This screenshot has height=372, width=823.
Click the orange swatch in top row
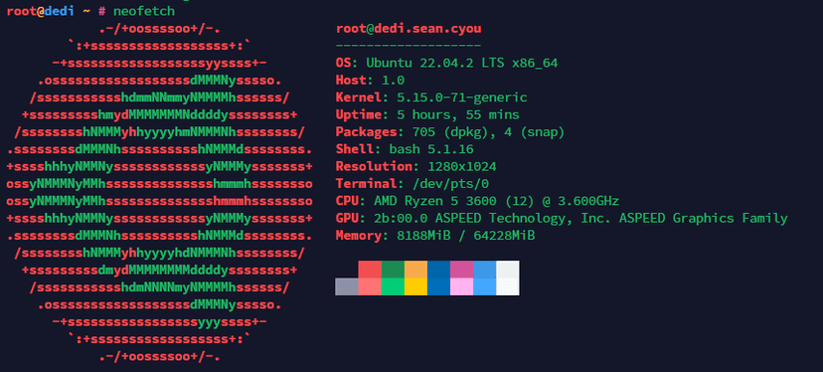coord(415,269)
